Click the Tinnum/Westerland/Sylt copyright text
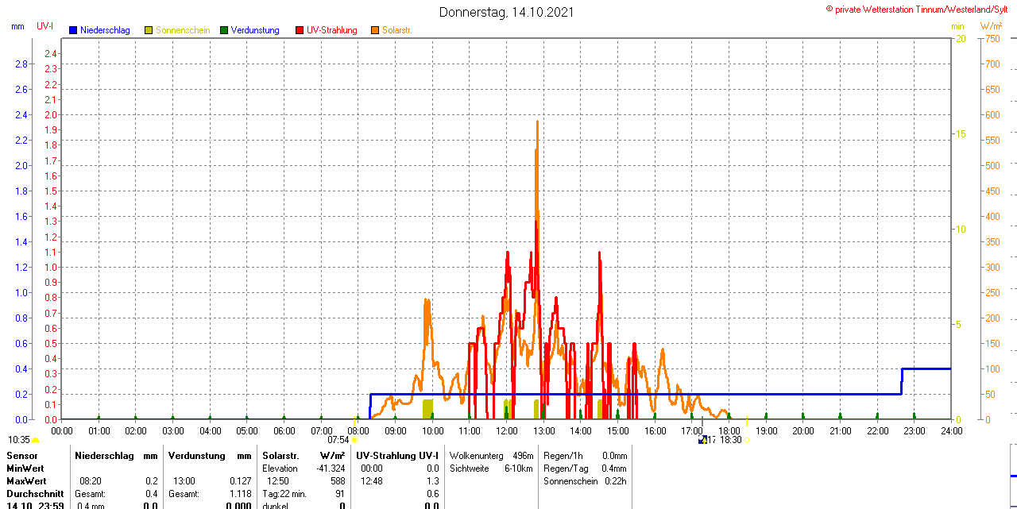 tap(920, 9)
